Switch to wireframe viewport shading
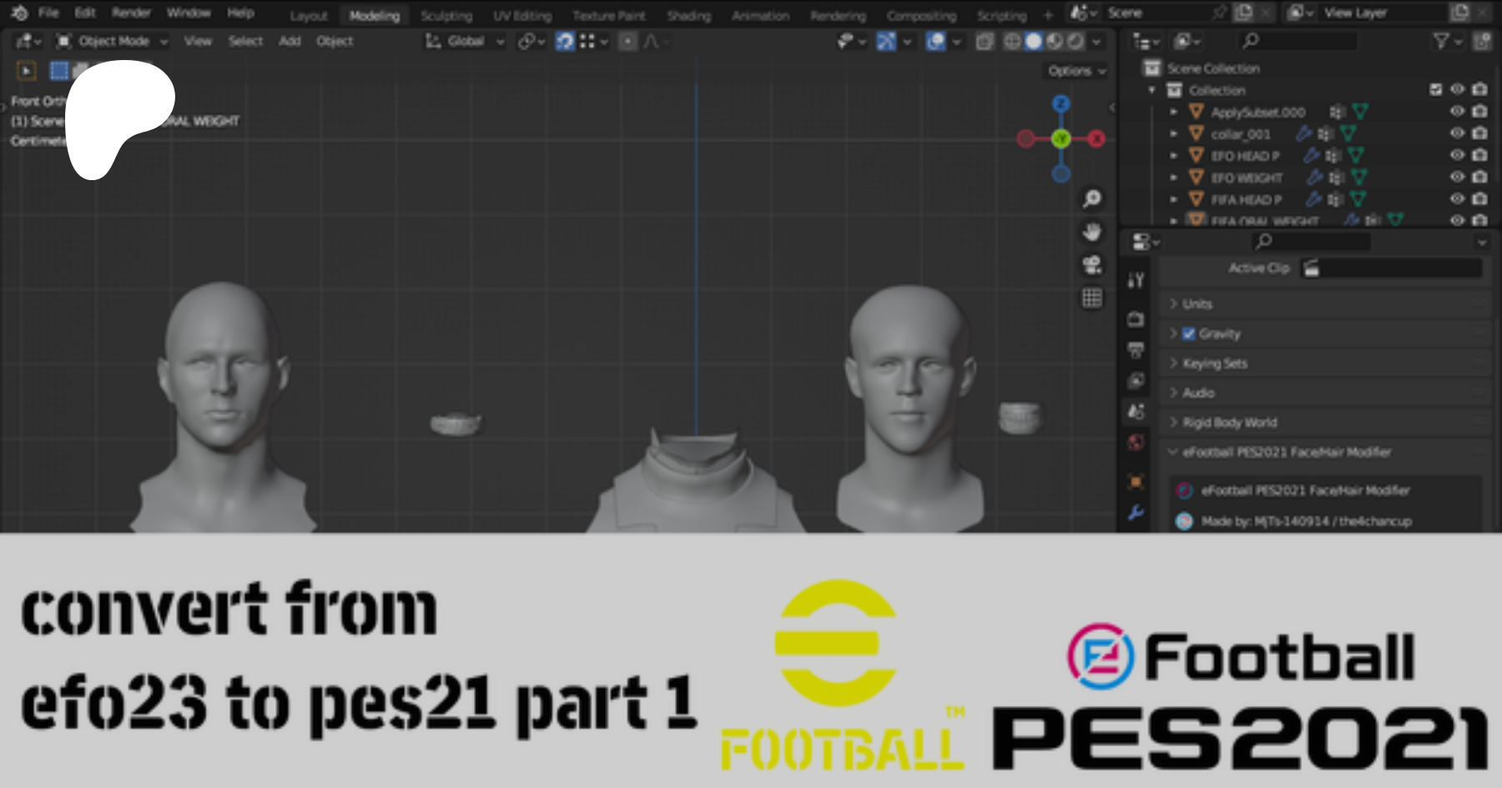Viewport: 1502px width, 788px height. pyautogui.click(x=1012, y=41)
